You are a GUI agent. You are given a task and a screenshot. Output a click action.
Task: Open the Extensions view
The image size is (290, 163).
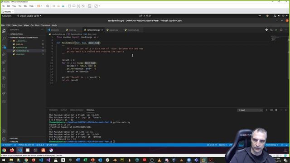coord(4,62)
